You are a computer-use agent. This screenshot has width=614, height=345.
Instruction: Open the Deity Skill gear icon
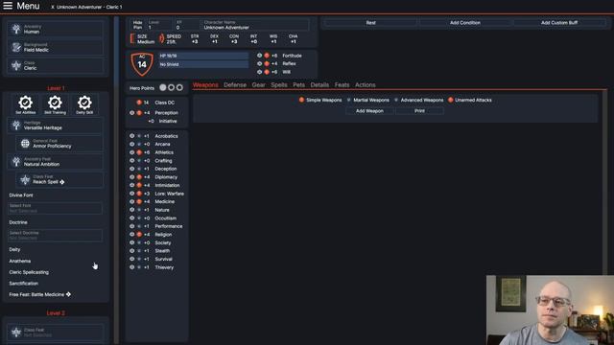pos(84,103)
